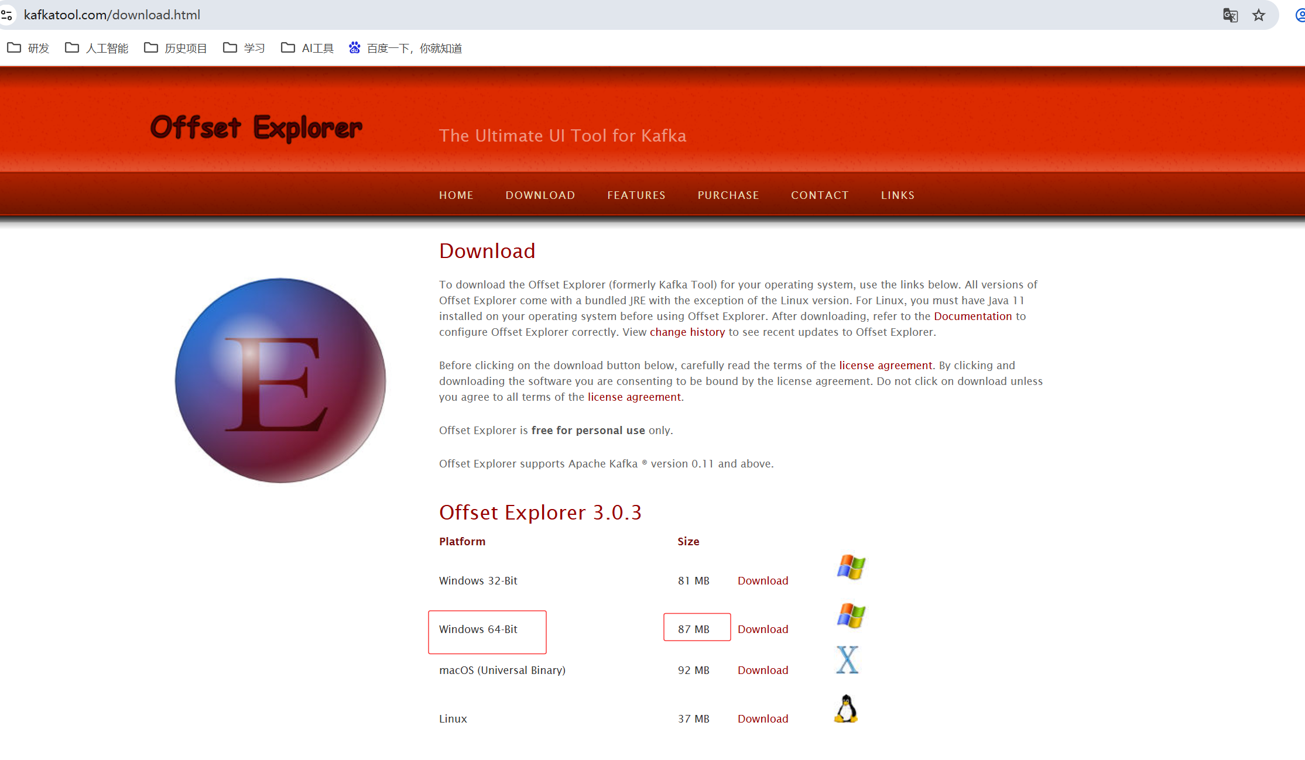Open the Google Translate page icon
Viewport: 1305px width, 760px height.
1230,15
